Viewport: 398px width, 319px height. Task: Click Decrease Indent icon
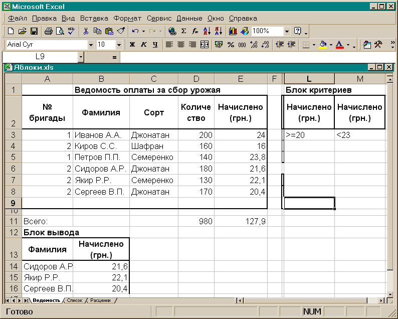(280, 45)
